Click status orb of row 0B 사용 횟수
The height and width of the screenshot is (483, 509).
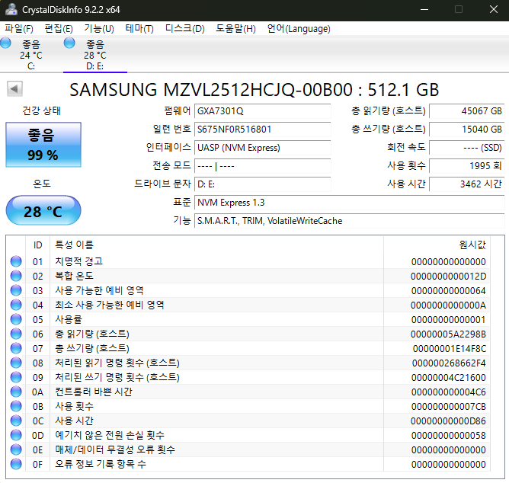tap(16, 406)
